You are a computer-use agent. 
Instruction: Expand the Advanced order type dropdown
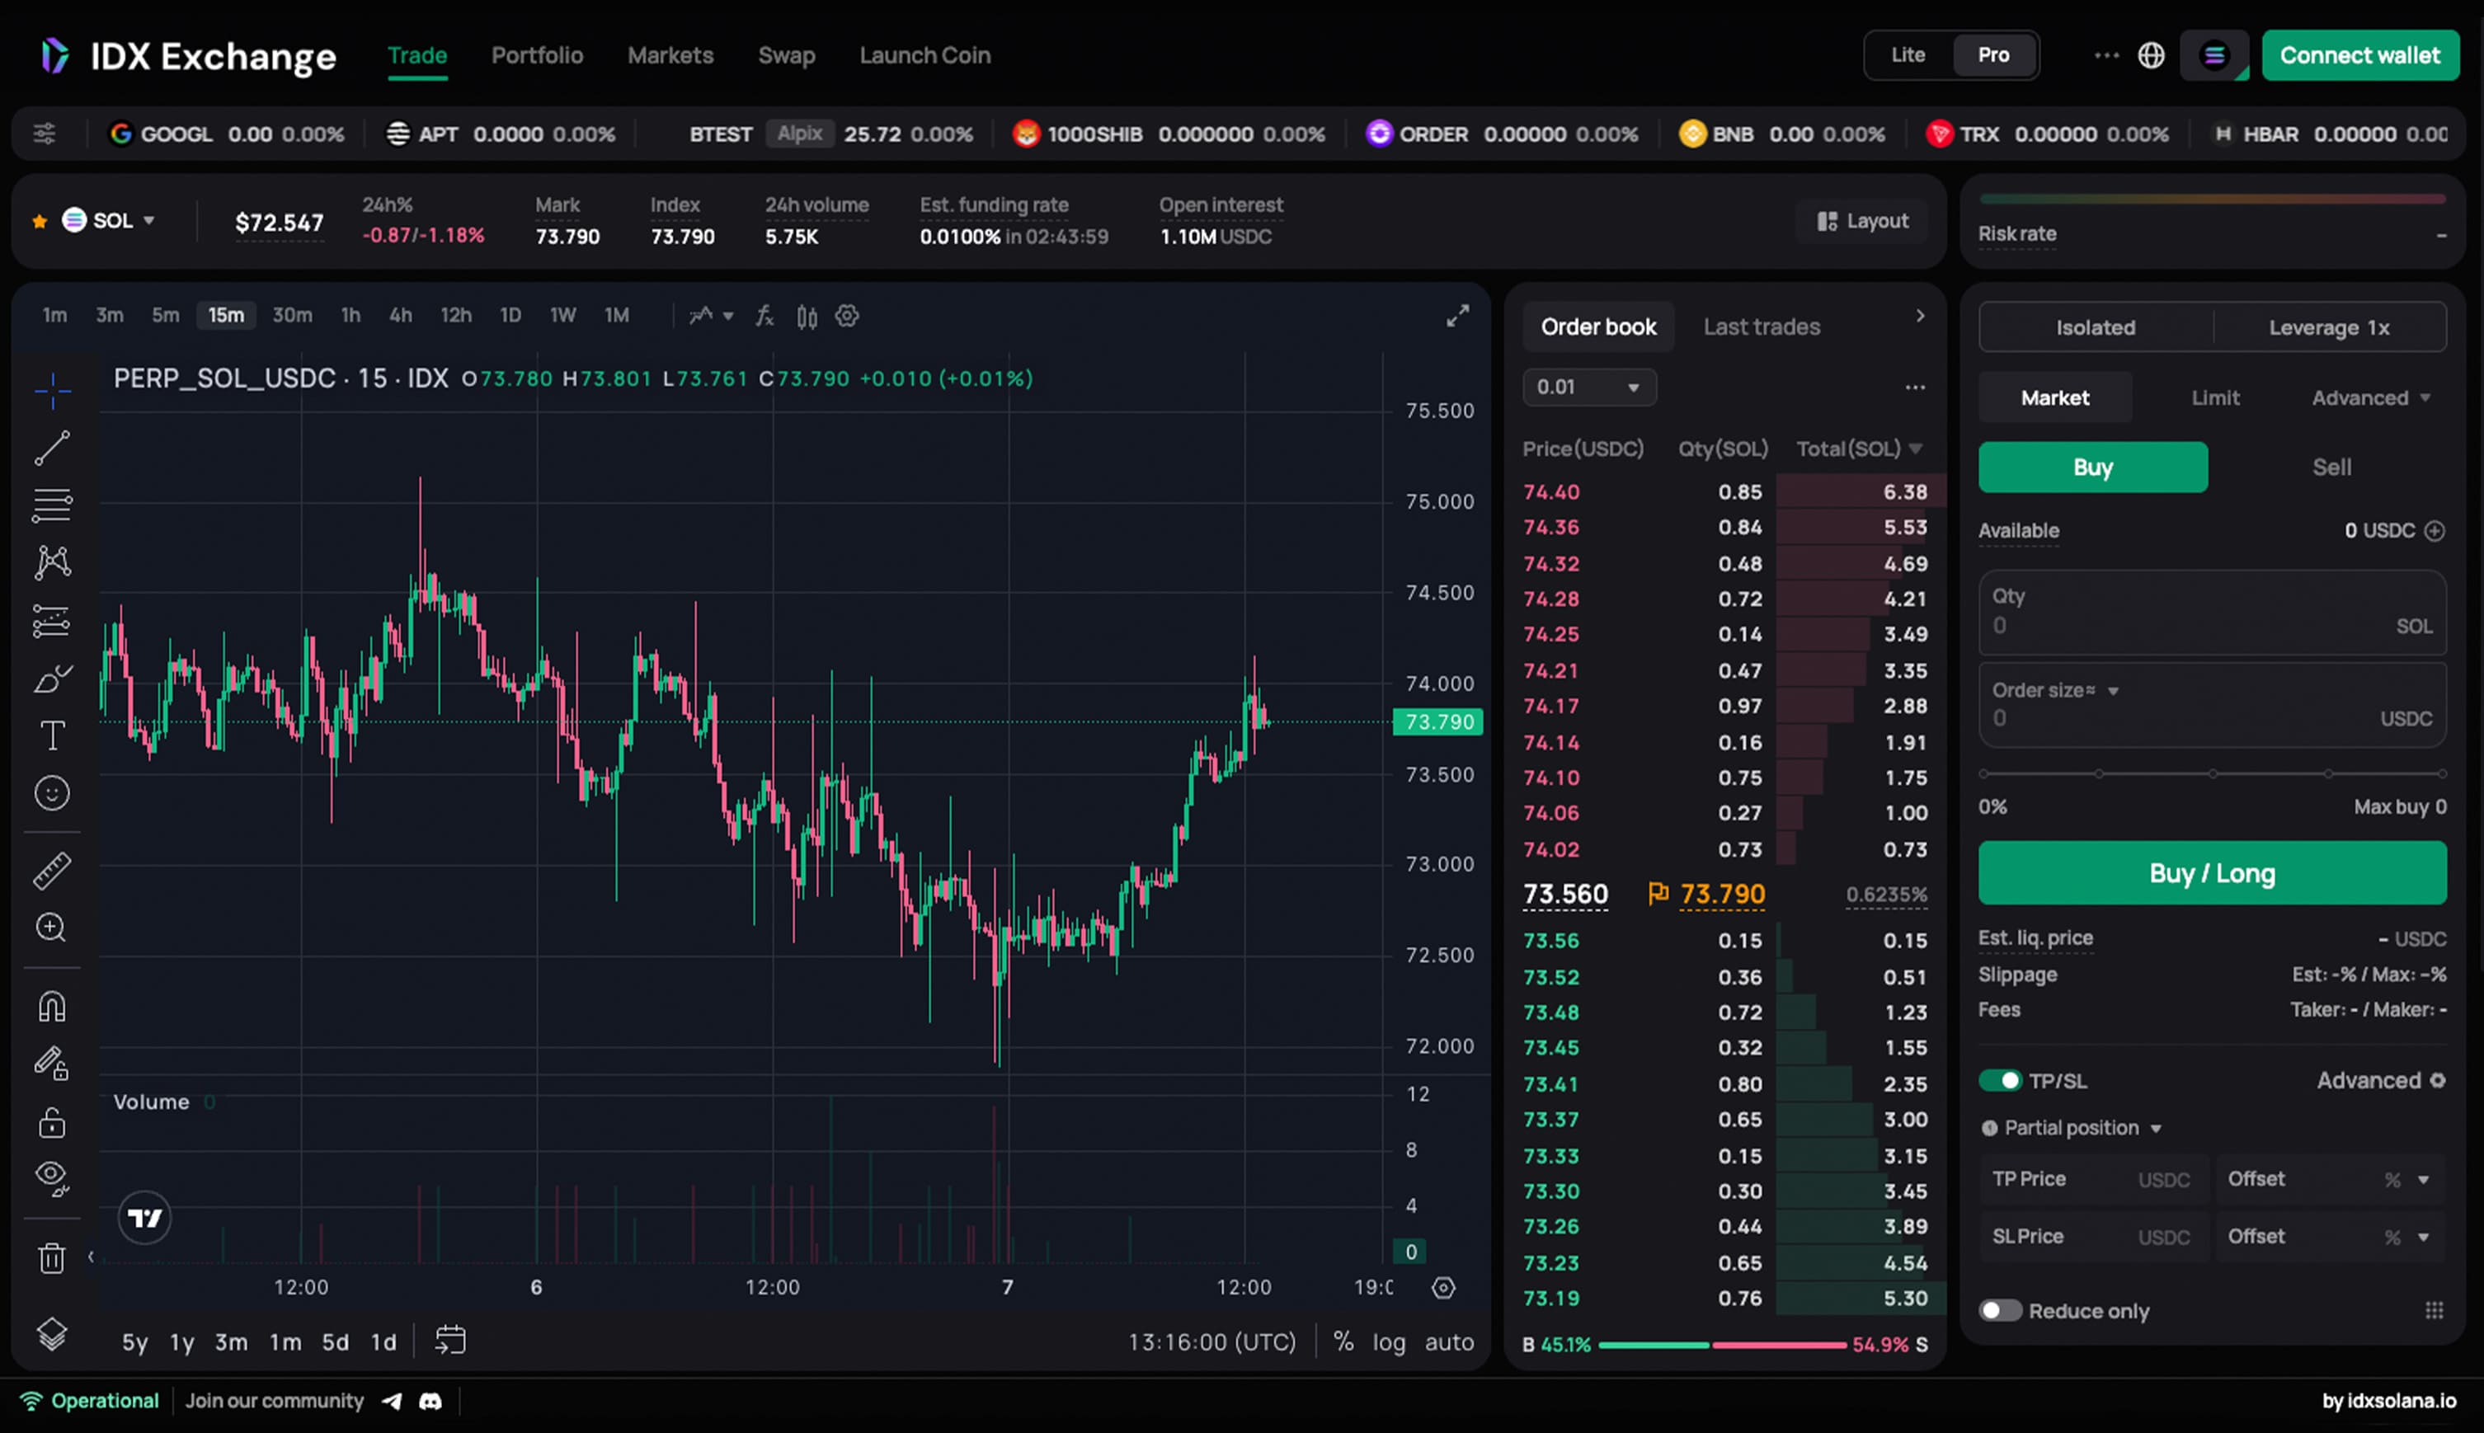pos(2371,397)
